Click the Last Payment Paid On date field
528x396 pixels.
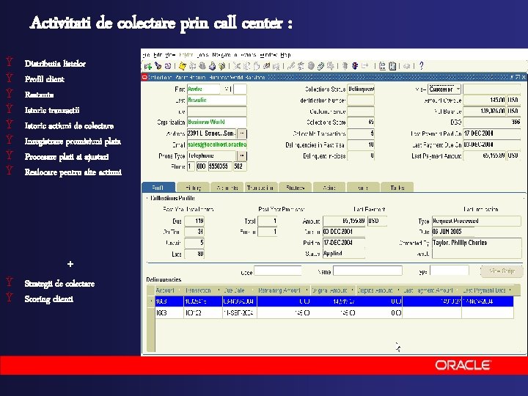(x=491, y=133)
